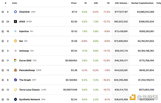Viewport: 161px width, 103px height.
Task: Click the Dai yellow coin icon
Action: point(15,41)
